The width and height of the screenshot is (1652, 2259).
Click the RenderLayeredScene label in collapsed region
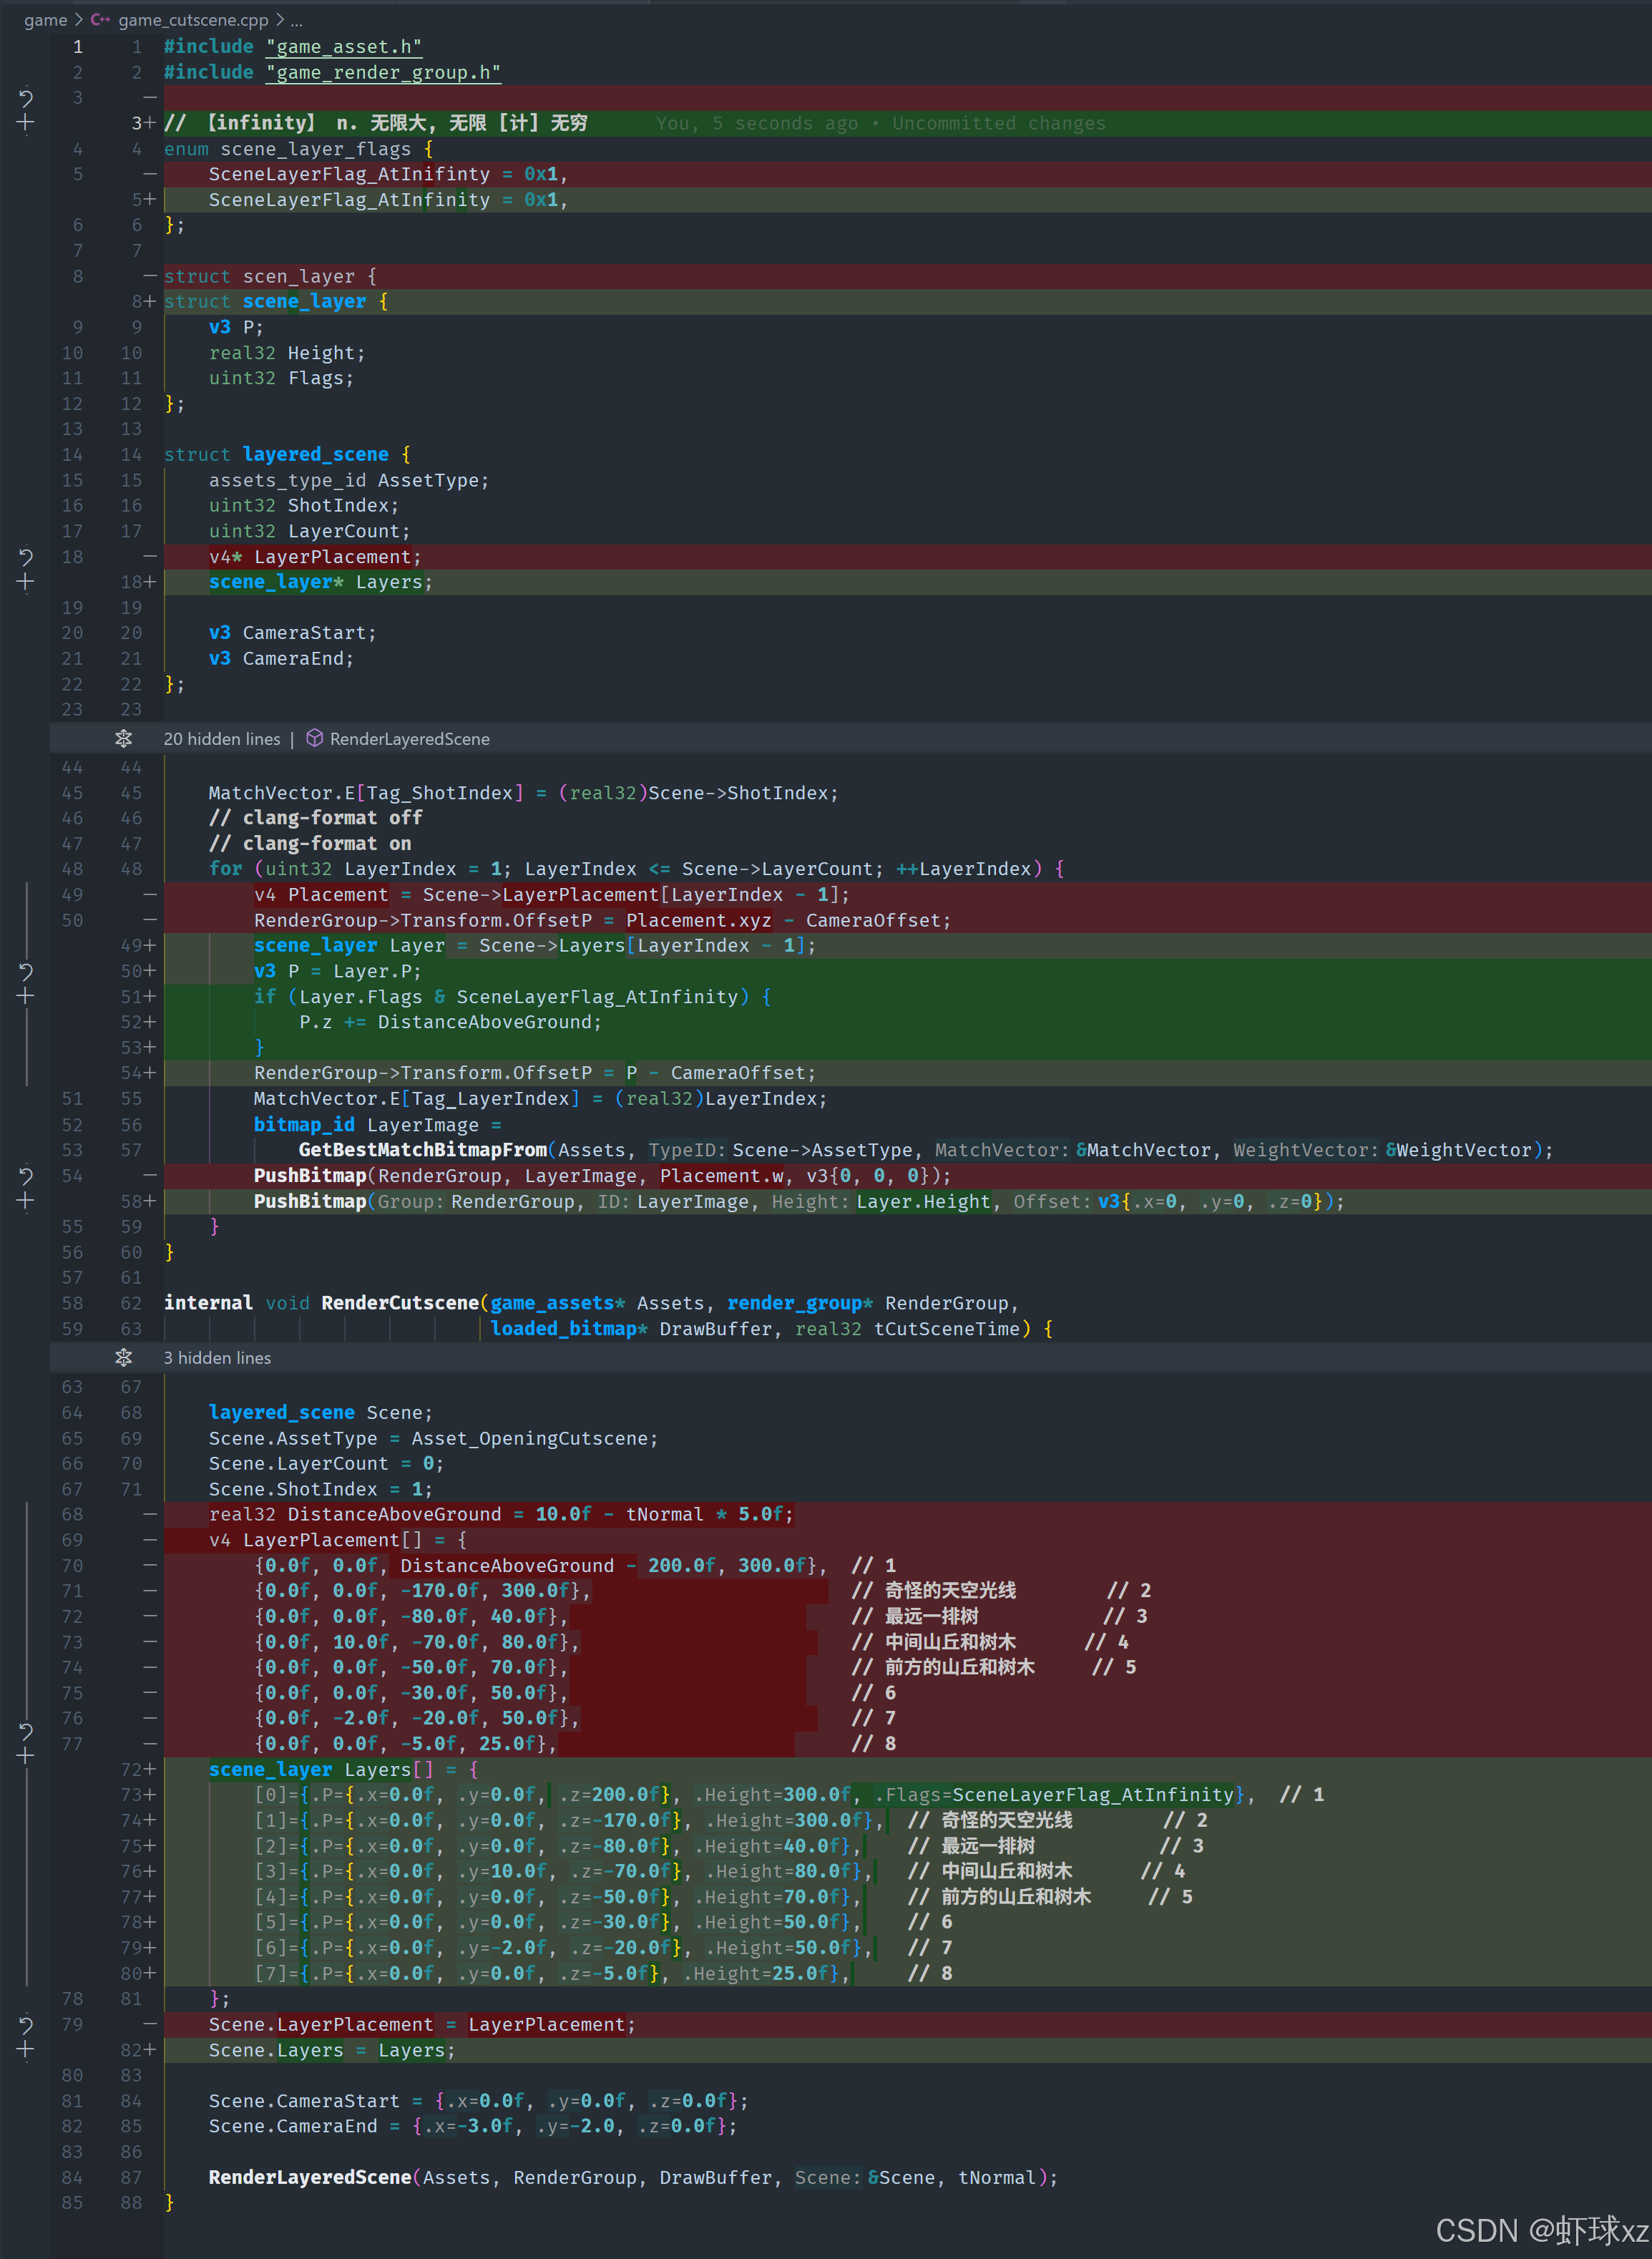click(409, 739)
